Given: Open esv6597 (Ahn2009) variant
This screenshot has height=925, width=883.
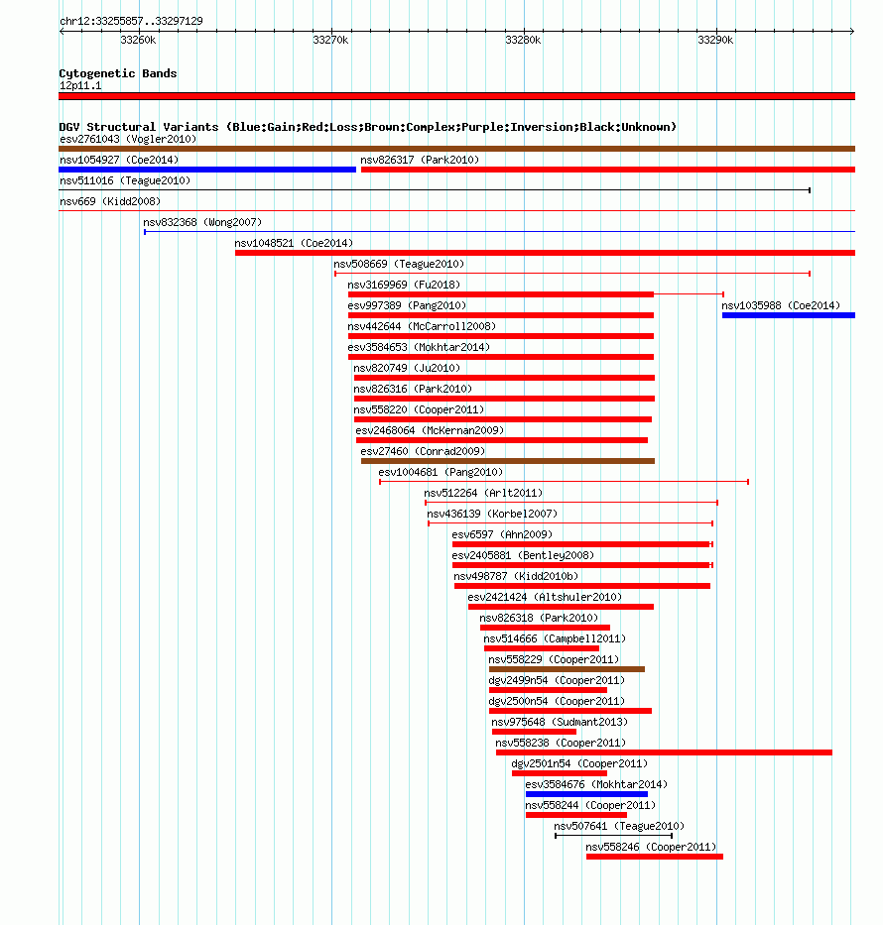Looking at the screenshot, I should 502,535.
